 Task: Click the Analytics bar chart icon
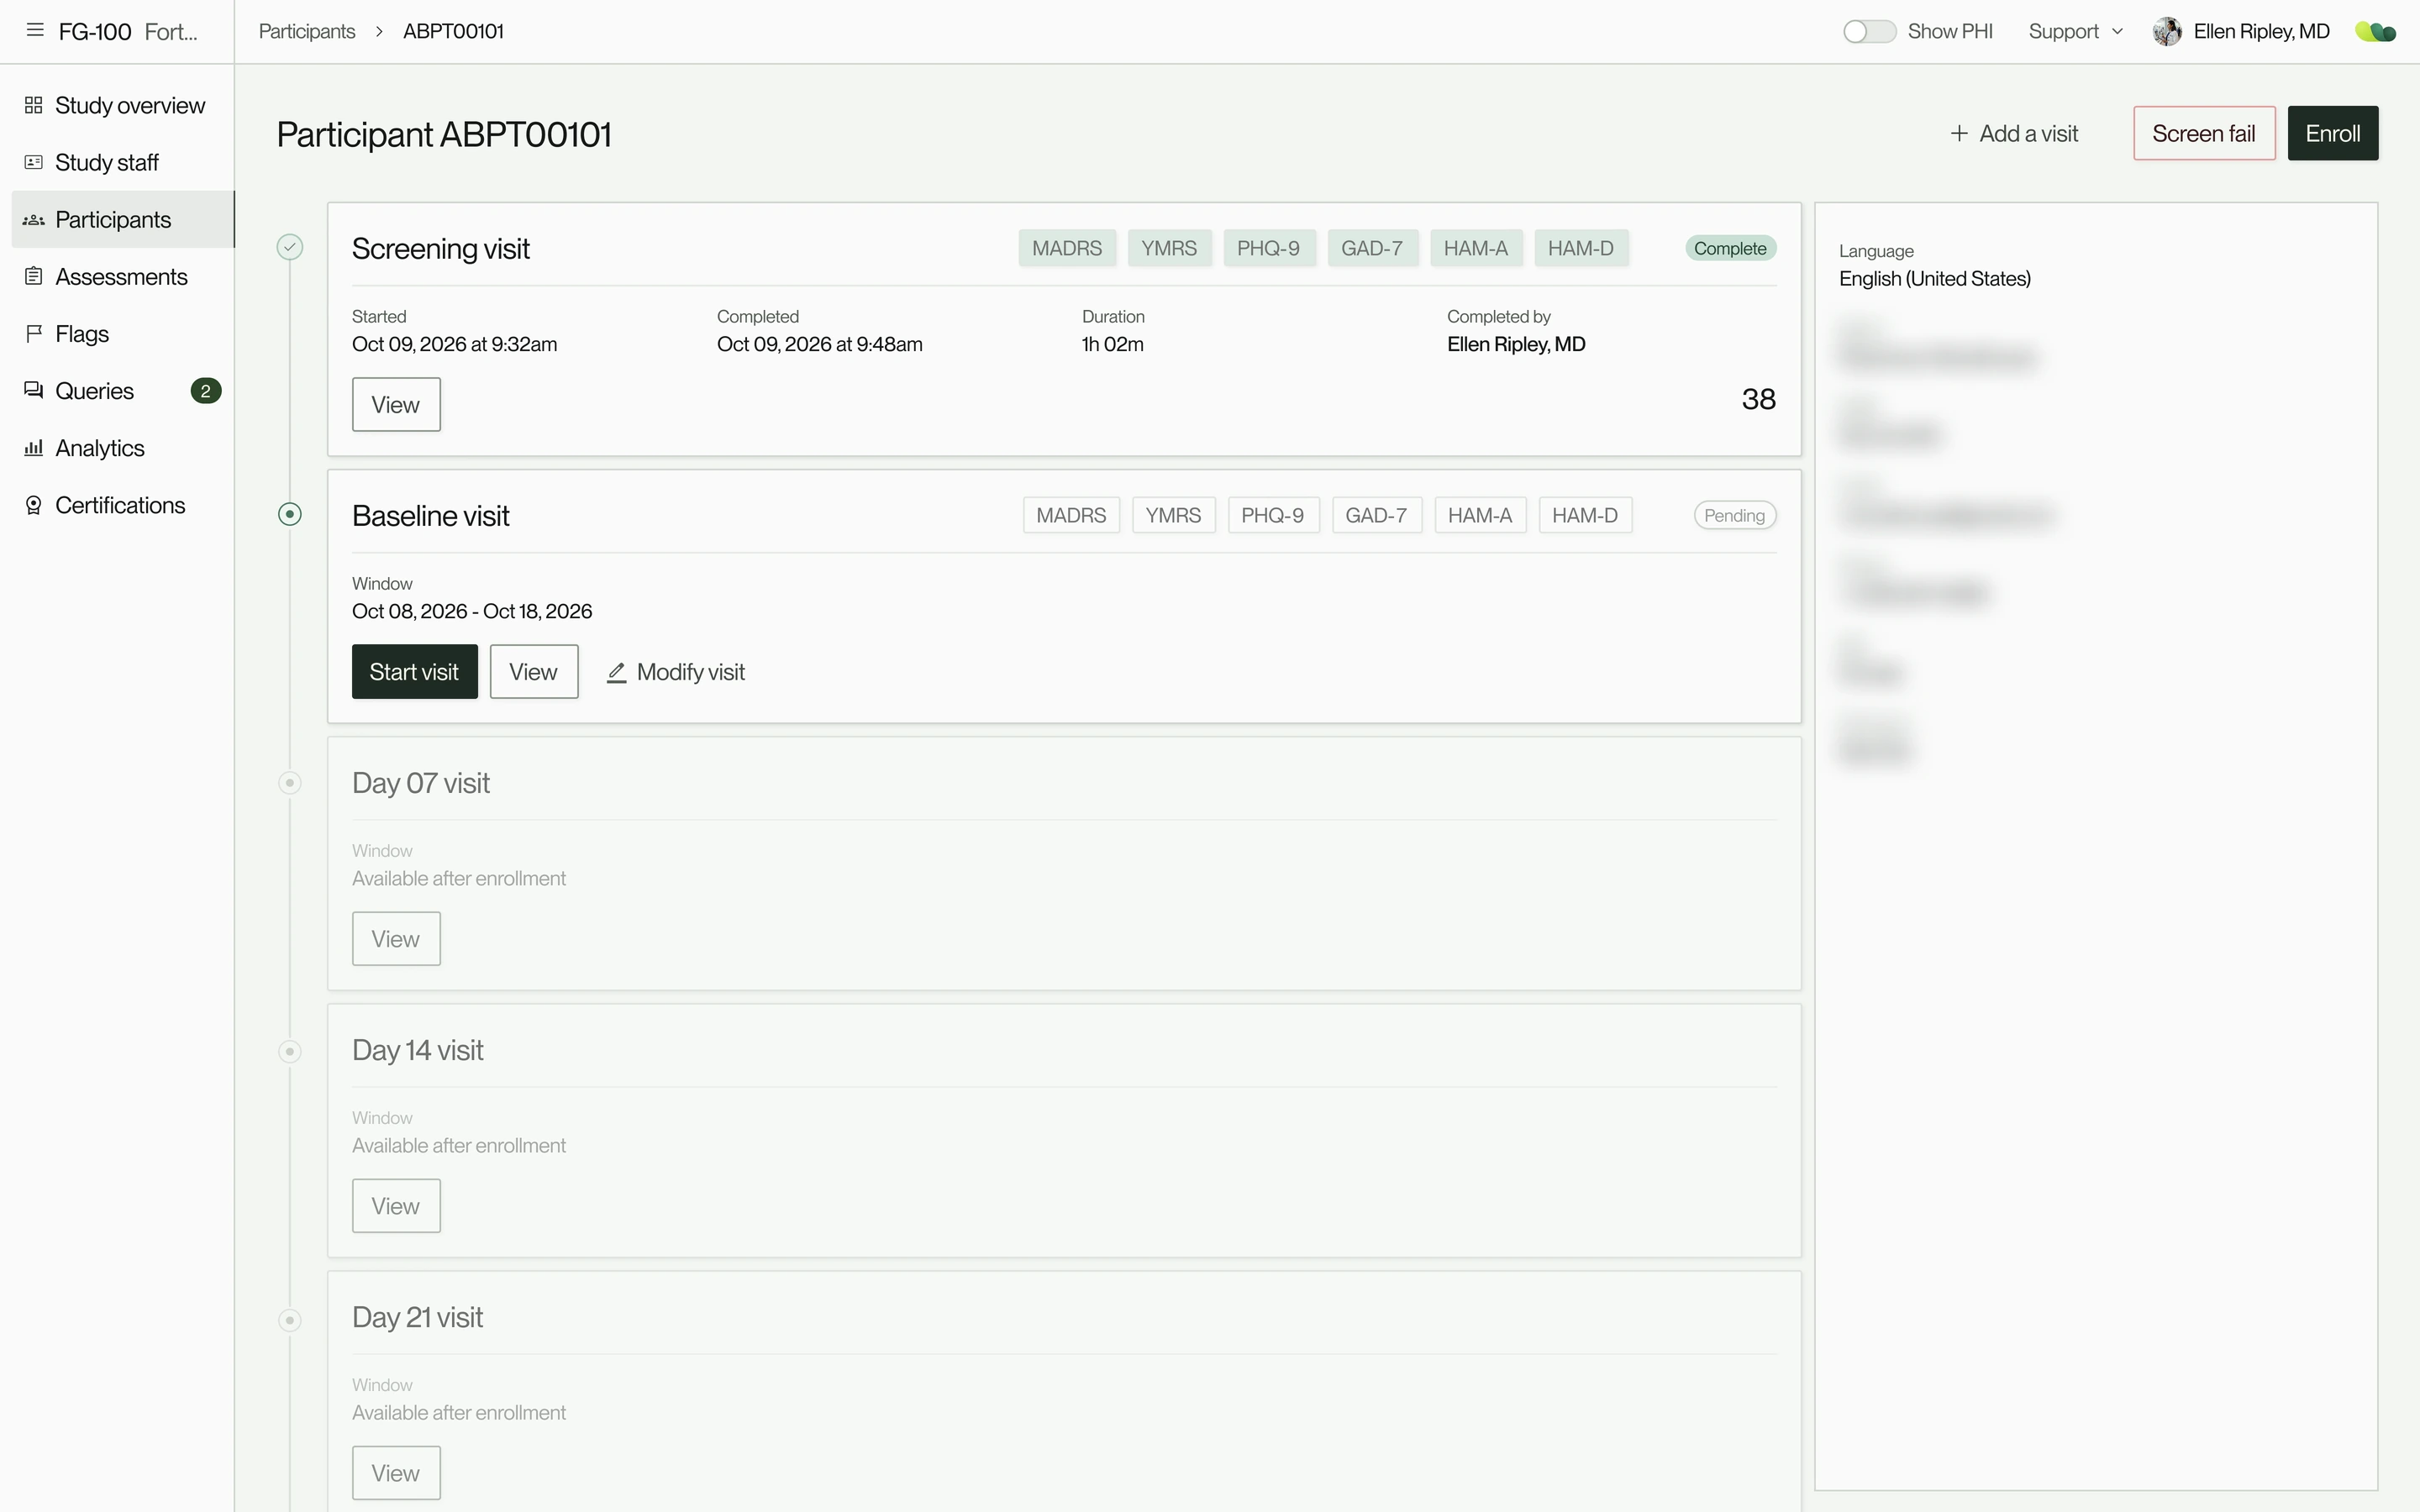[33, 447]
